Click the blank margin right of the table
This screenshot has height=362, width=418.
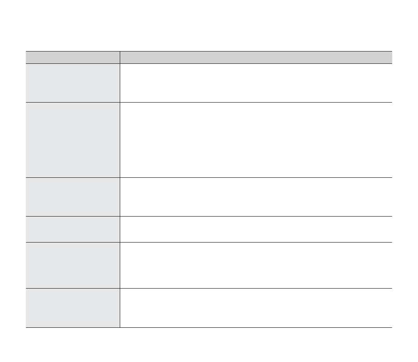(405, 182)
